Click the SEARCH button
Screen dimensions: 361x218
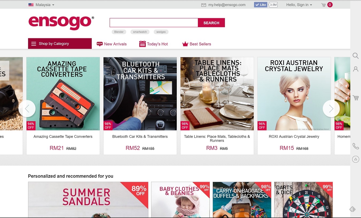[211, 23]
